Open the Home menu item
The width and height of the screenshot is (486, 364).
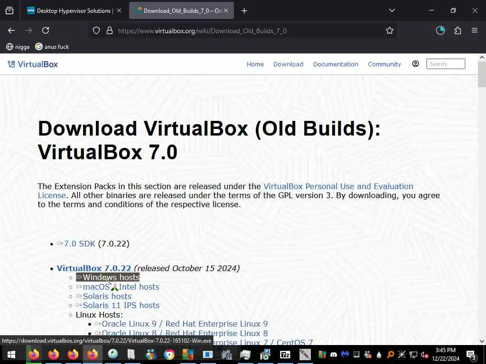[255, 64]
